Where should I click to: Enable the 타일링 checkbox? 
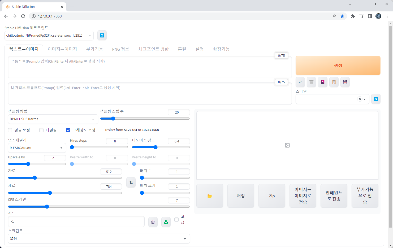click(41, 130)
